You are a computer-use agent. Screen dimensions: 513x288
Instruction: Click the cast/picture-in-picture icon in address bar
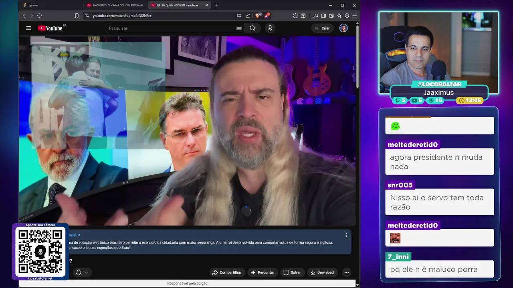coord(239,16)
